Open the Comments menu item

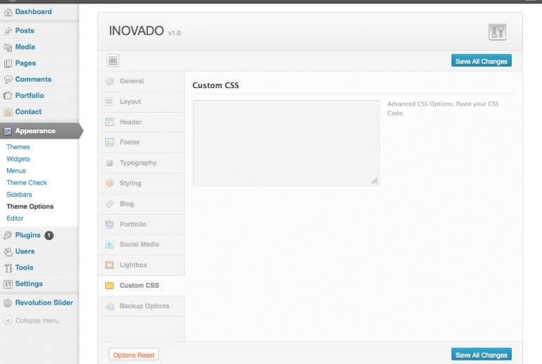(x=39, y=80)
